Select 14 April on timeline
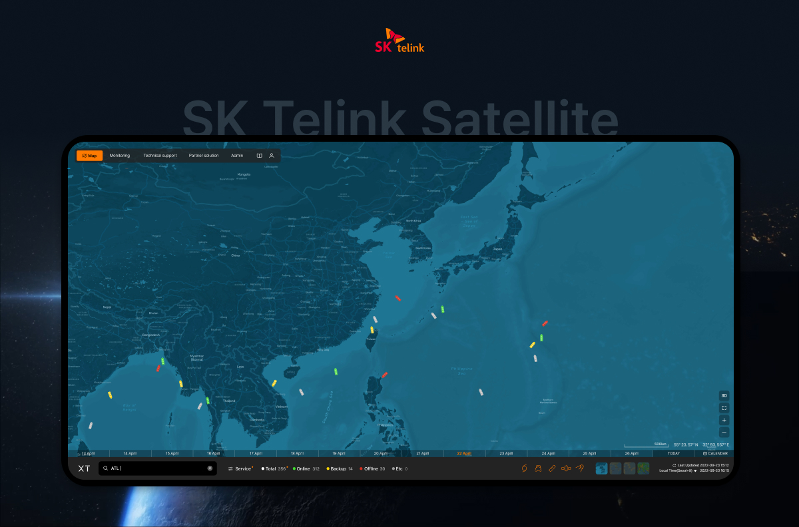This screenshot has width=799, height=527. click(x=129, y=453)
